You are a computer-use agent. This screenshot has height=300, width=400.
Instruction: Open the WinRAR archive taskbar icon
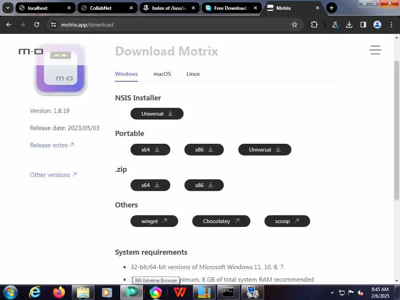[x=204, y=292]
